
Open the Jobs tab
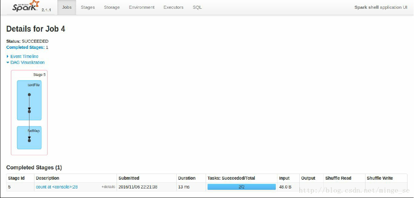pos(67,7)
